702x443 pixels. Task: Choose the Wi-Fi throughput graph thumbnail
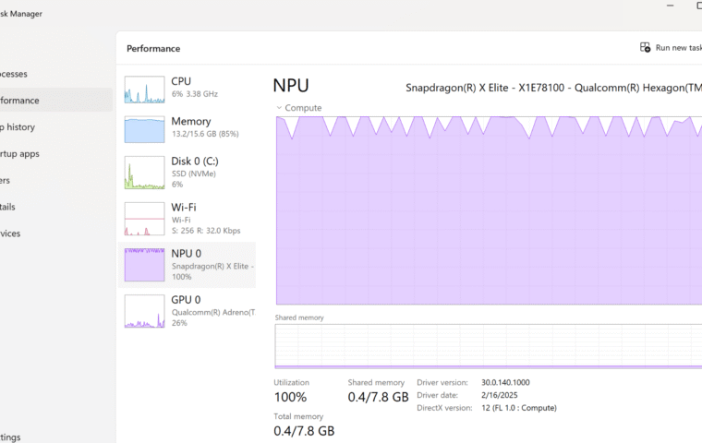click(x=144, y=219)
